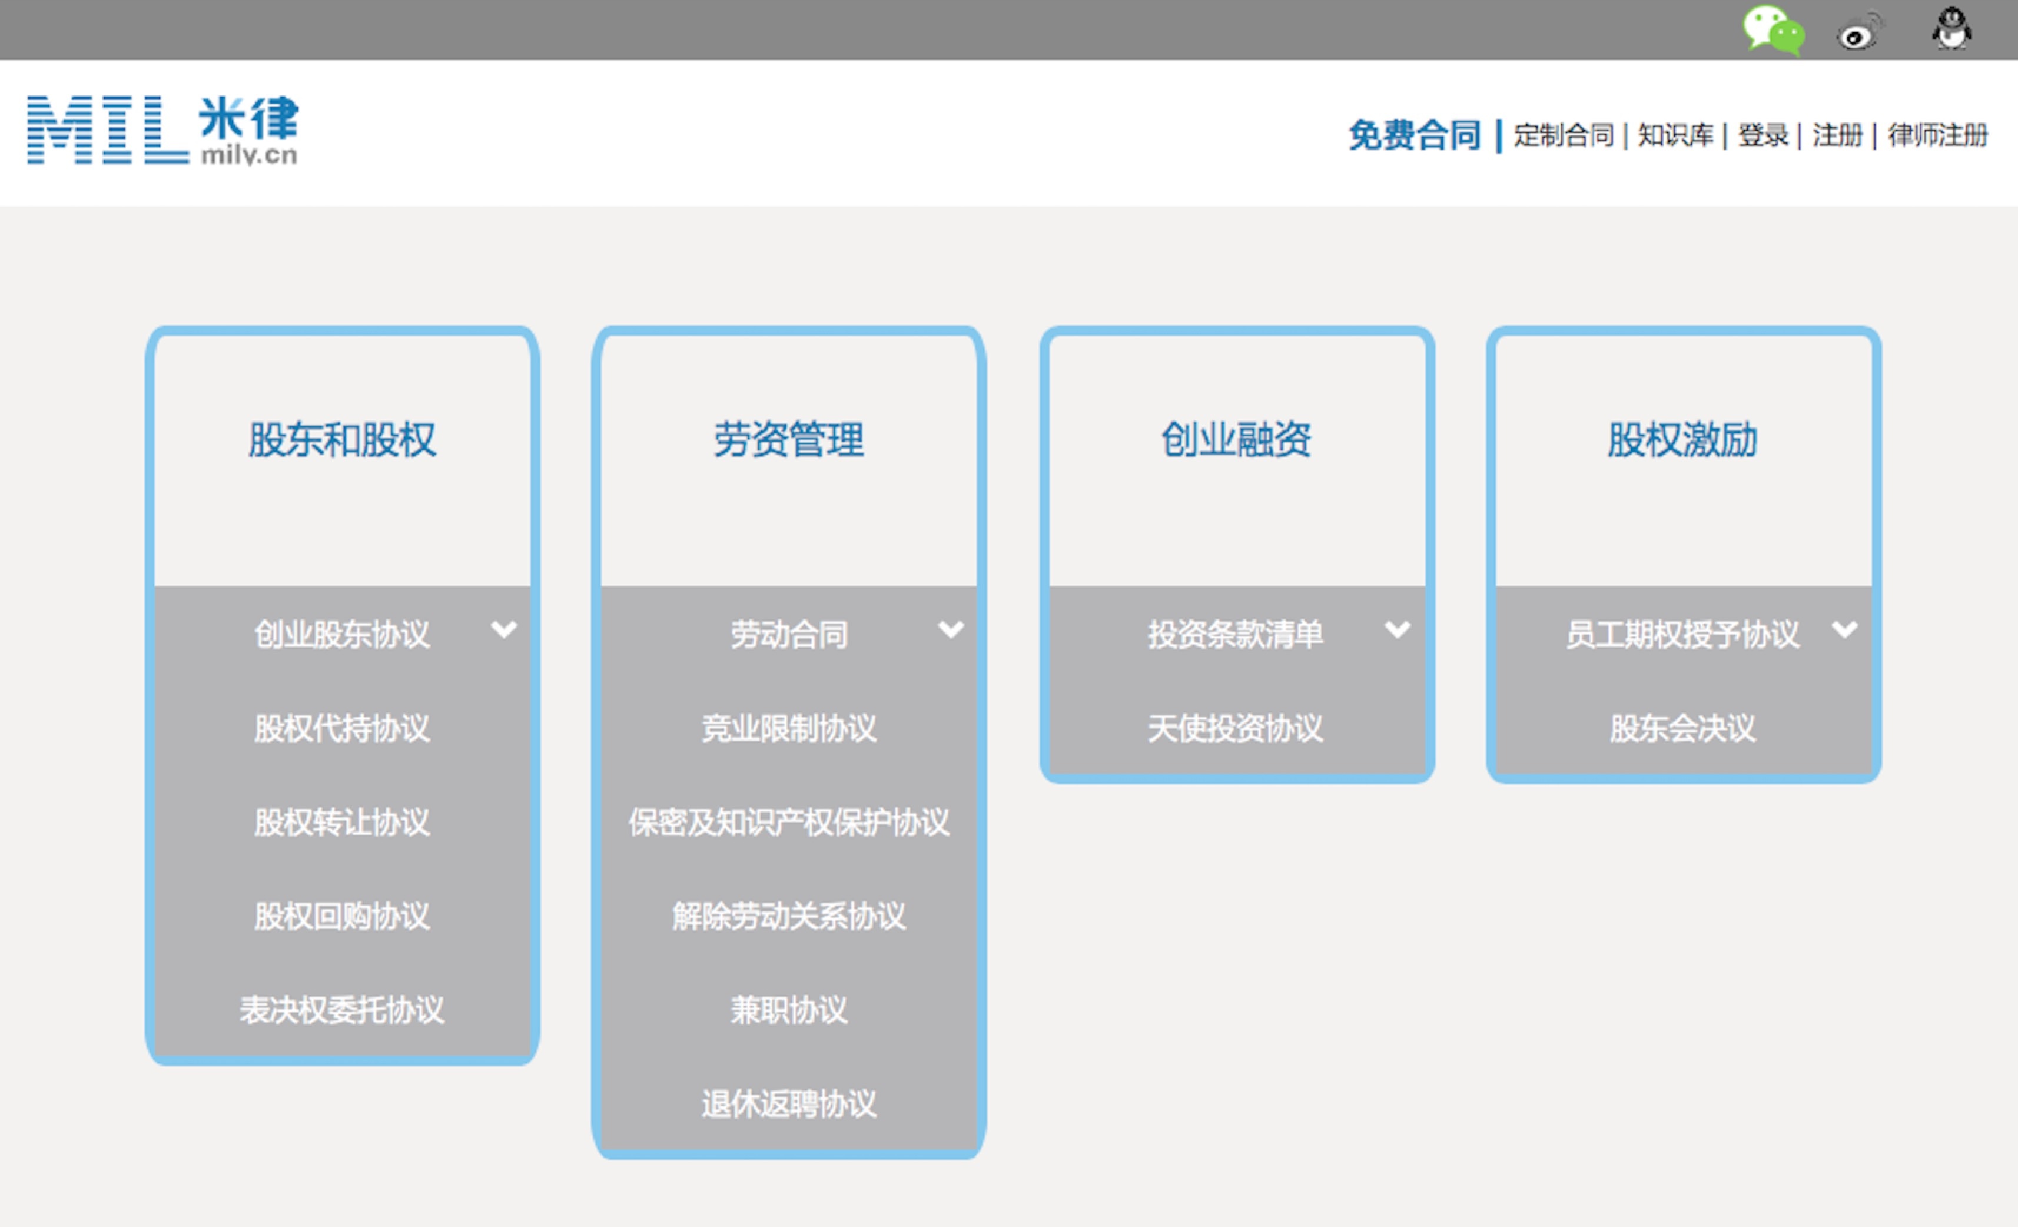The image size is (2018, 1227).
Task: Select 股权代持协议 contract
Action: [341, 728]
